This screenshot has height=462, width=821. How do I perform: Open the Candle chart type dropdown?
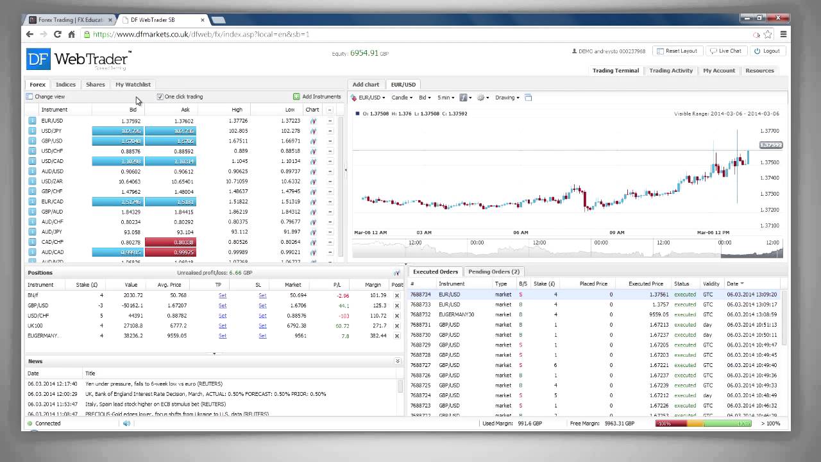(x=402, y=98)
